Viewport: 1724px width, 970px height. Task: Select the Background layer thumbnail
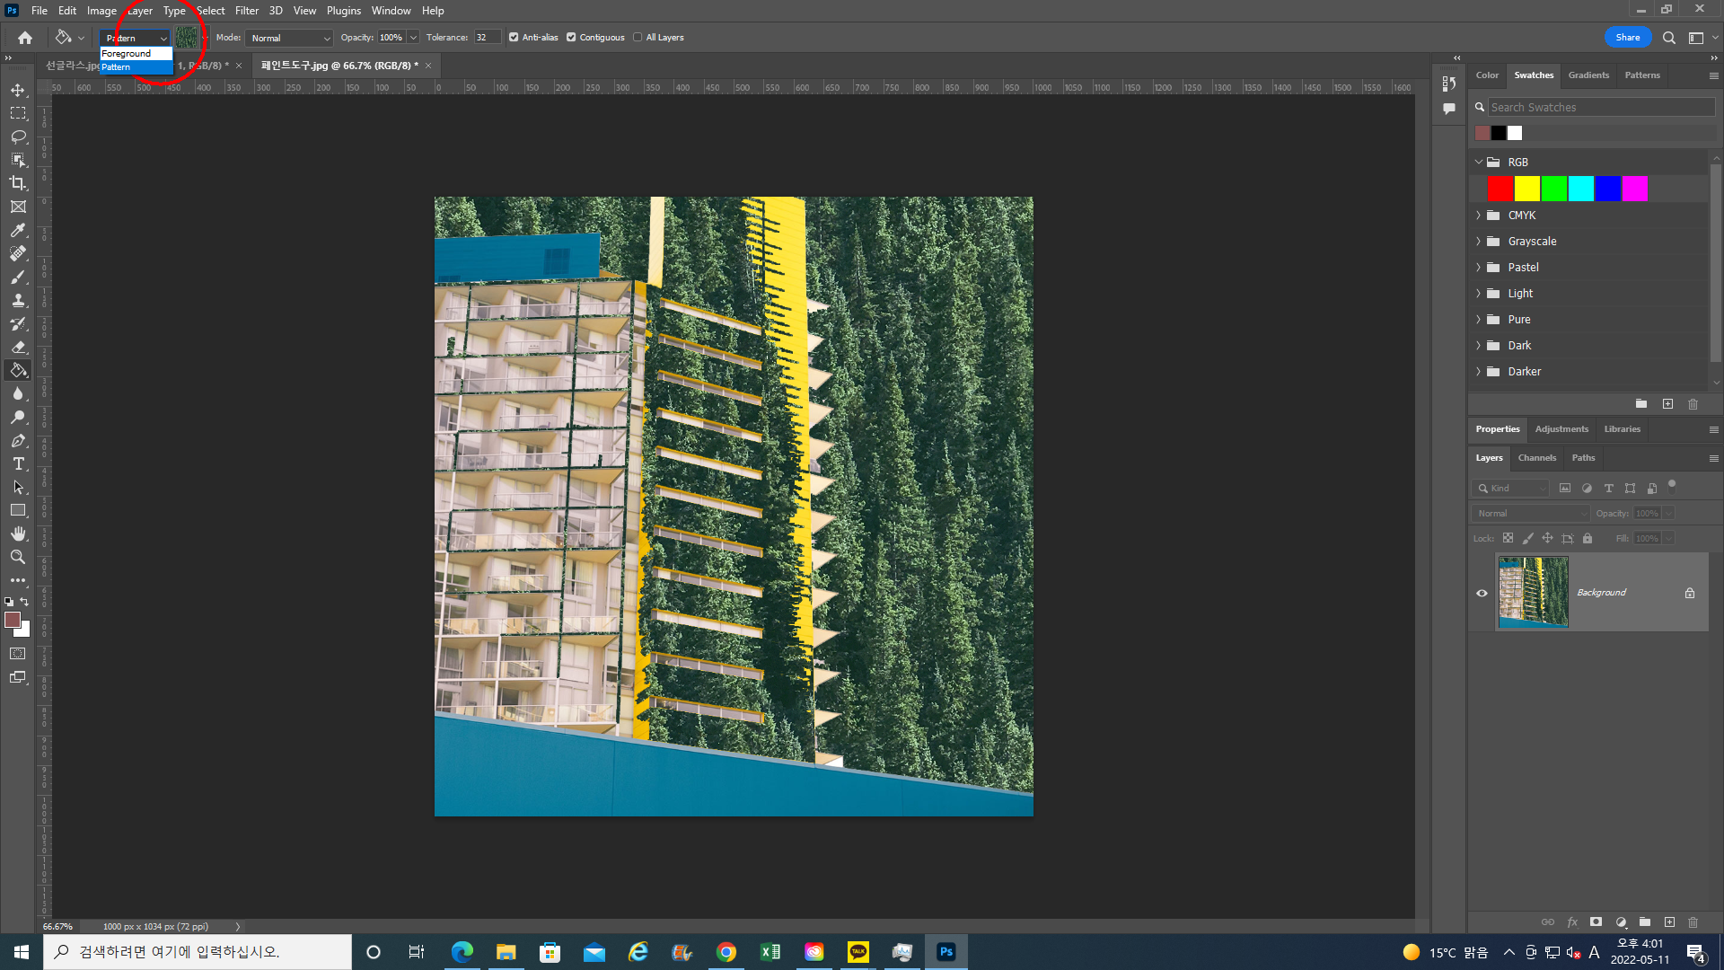coord(1533,593)
